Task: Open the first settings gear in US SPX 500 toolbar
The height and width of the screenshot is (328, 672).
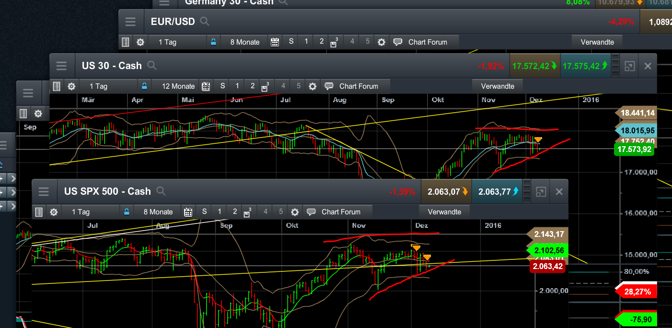Action: pos(54,212)
